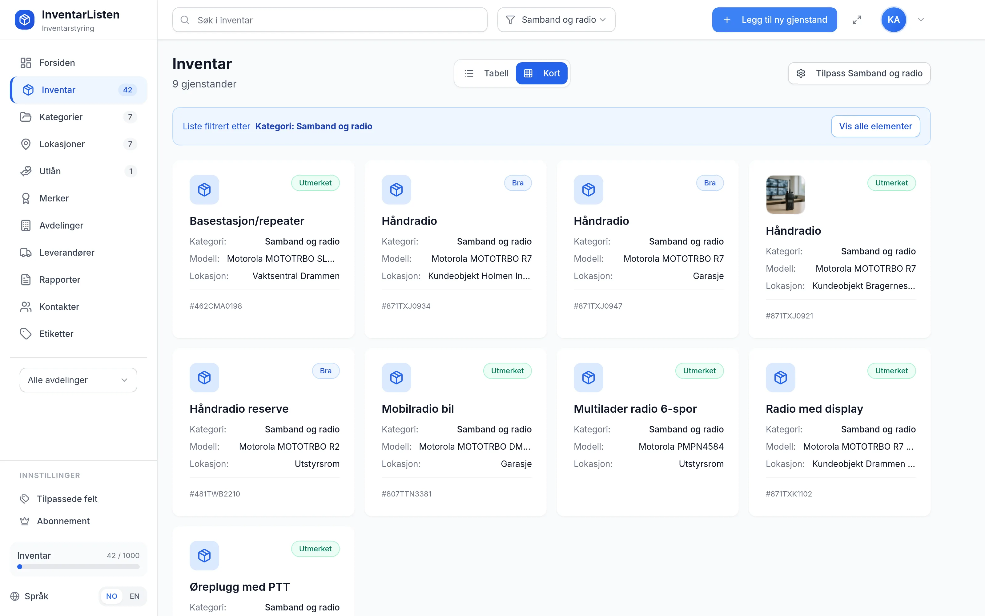
Task: Click serial number #871TXK1102
Action: (x=789, y=494)
